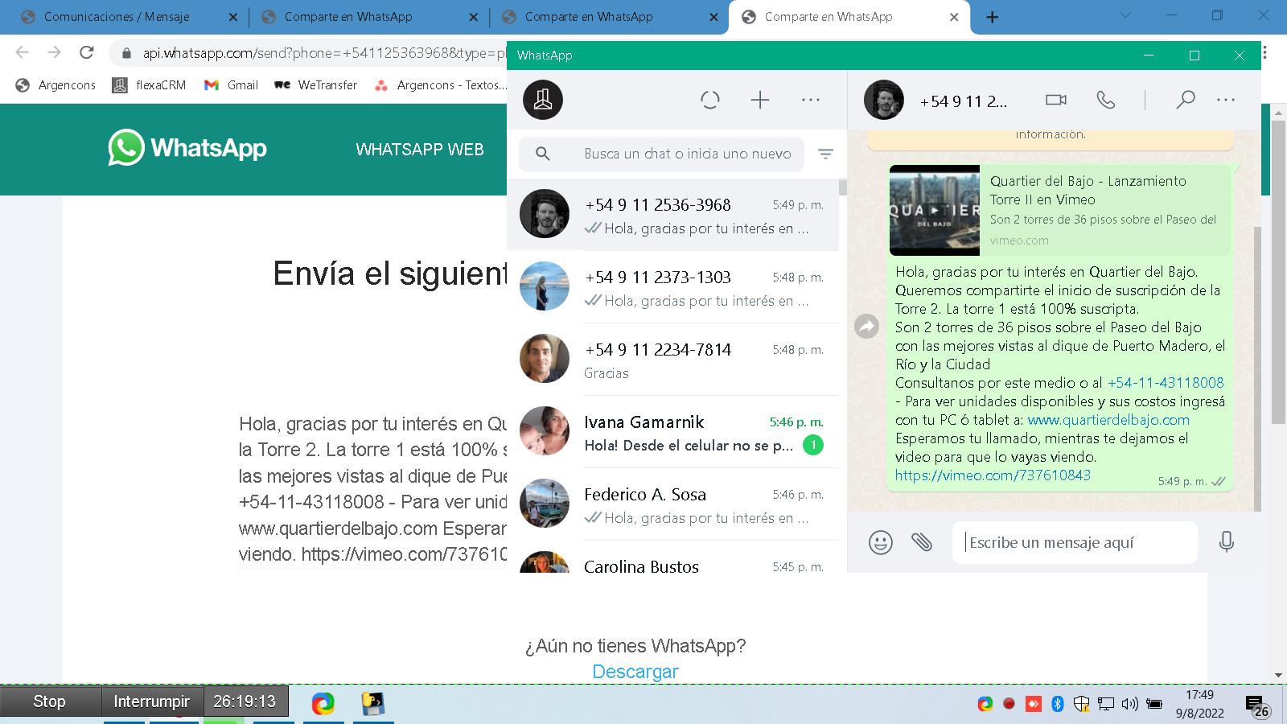This screenshot has height=724, width=1287.
Task: Open the Argencons - Textos bookmark
Action: tap(441, 84)
